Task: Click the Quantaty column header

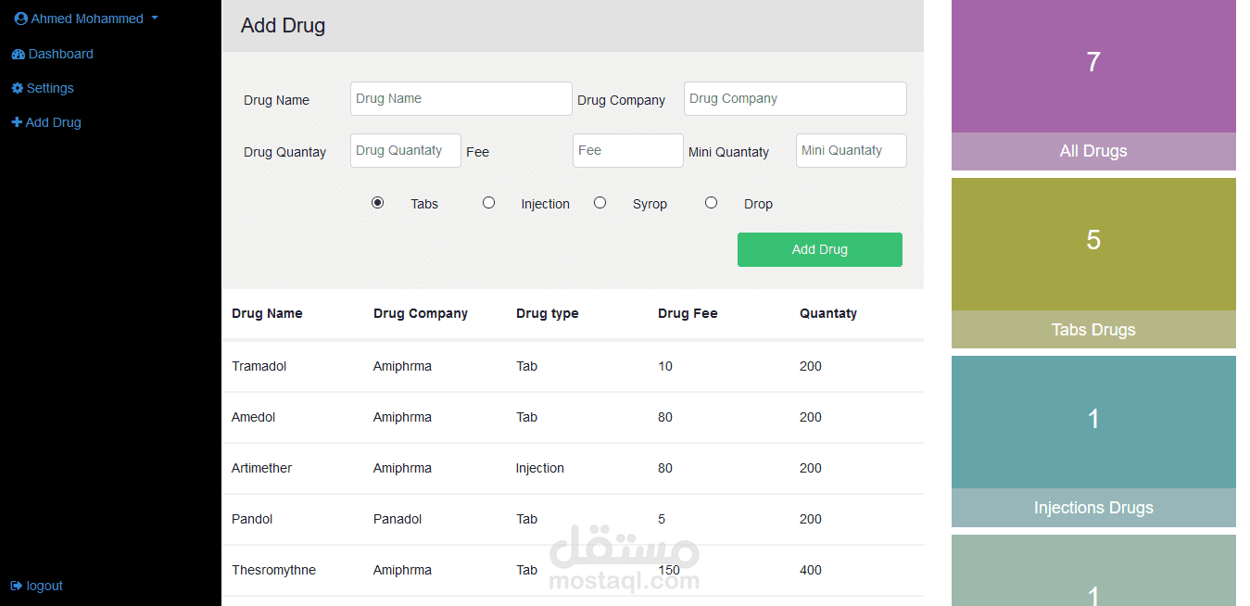Action: 828,313
